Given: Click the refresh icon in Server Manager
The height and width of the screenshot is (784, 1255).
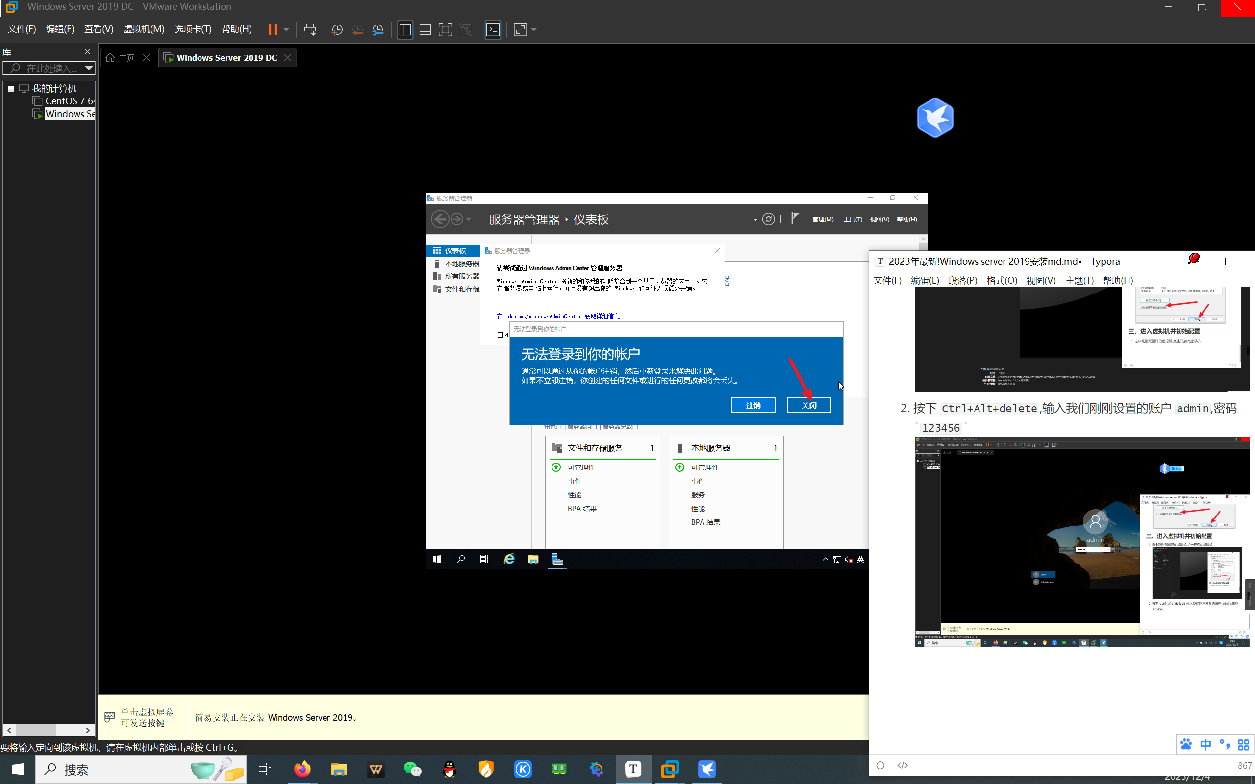Looking at the screenshot, I should tap(769, 220).
